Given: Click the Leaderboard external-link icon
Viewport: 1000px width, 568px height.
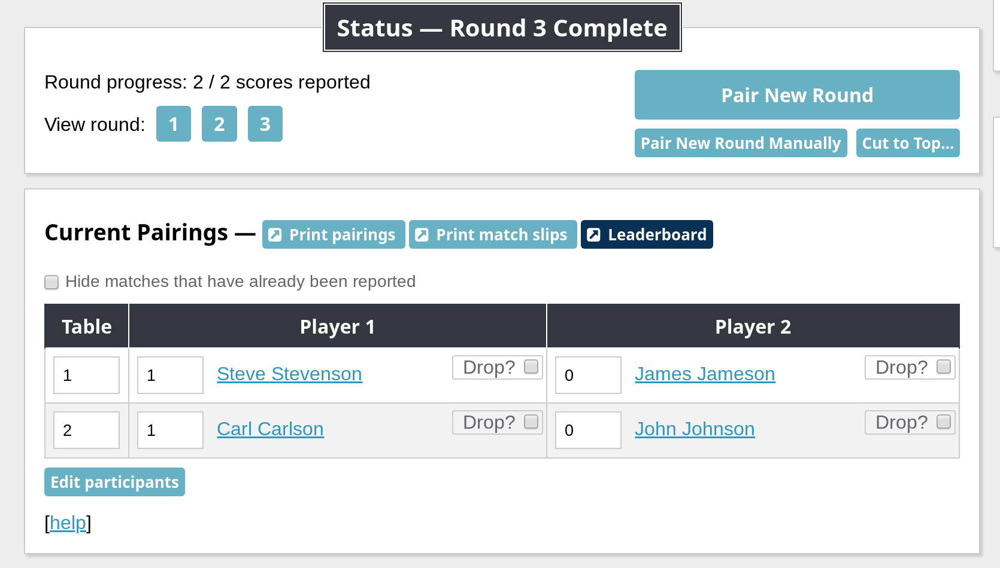Looking at the screenshot, I should pyautogui.click(x=593, y=235).
